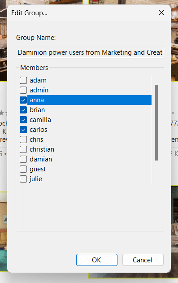This screenshot has height=283, width=178.
Task: Check the damian checkbox
Action: pyautogui.click(x=23, y=159)
